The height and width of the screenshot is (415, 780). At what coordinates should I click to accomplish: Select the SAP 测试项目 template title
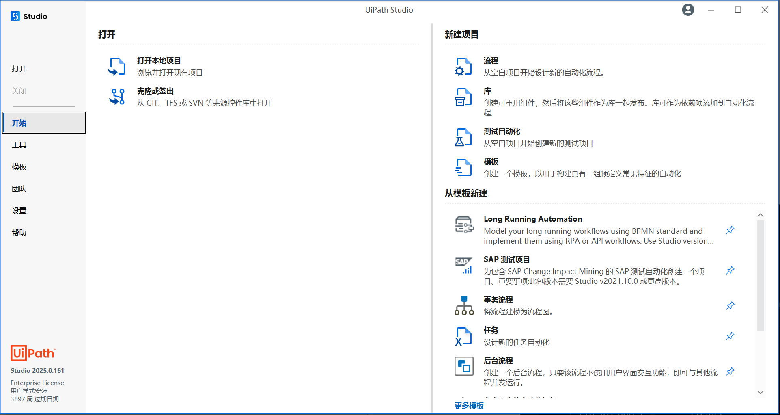506,259
